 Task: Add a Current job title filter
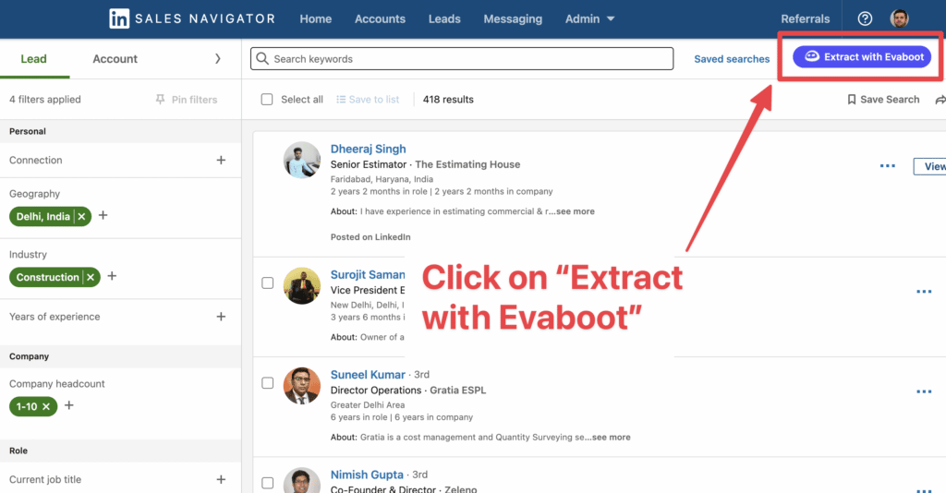coord(221,480)
